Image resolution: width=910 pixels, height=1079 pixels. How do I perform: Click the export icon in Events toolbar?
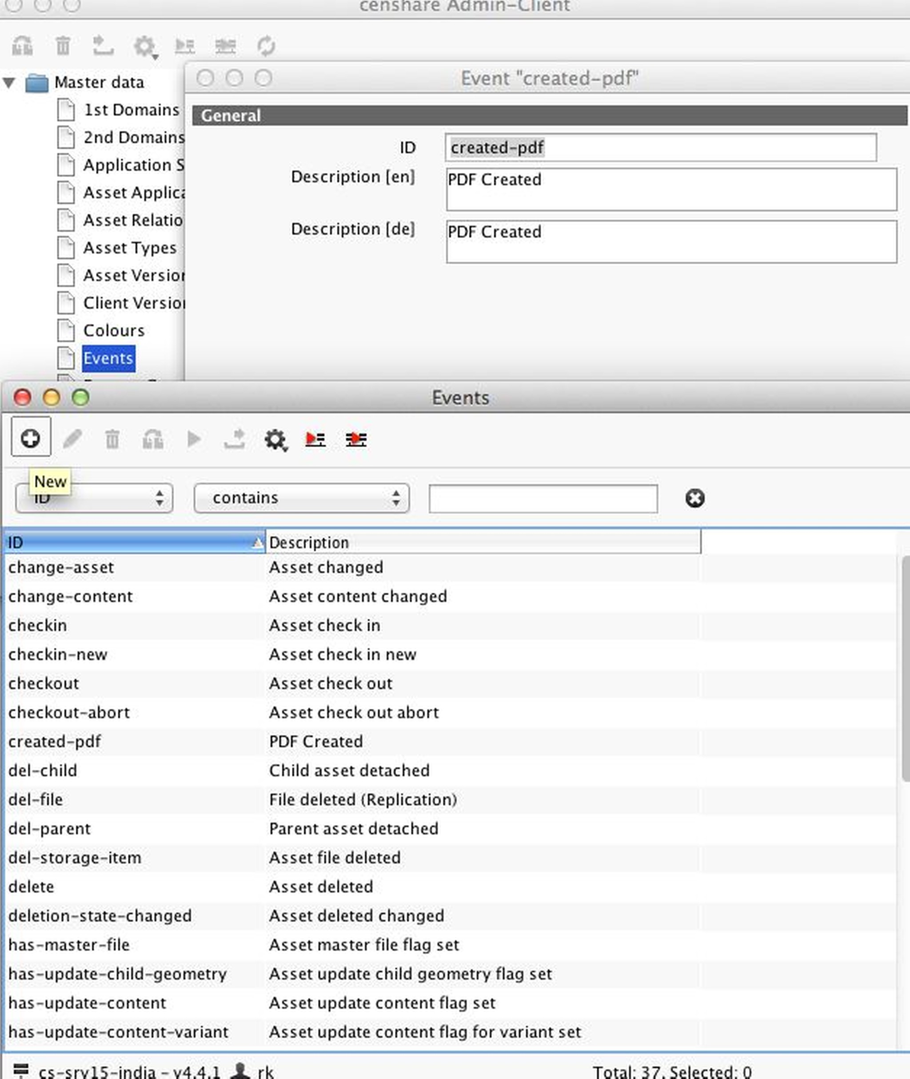(x=235, y=439)
